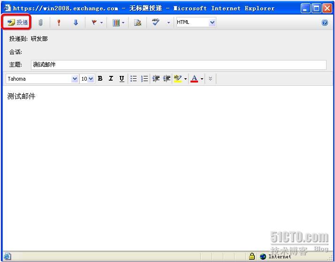Apply yellow text highlight color
335x262 pixels.
177,79
